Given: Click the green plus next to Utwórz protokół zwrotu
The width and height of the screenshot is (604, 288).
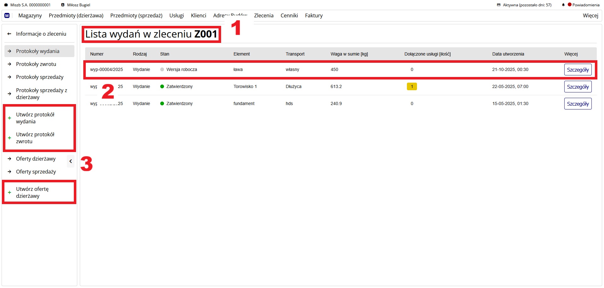Looking at the screenshot, I should tap(9, 138).
